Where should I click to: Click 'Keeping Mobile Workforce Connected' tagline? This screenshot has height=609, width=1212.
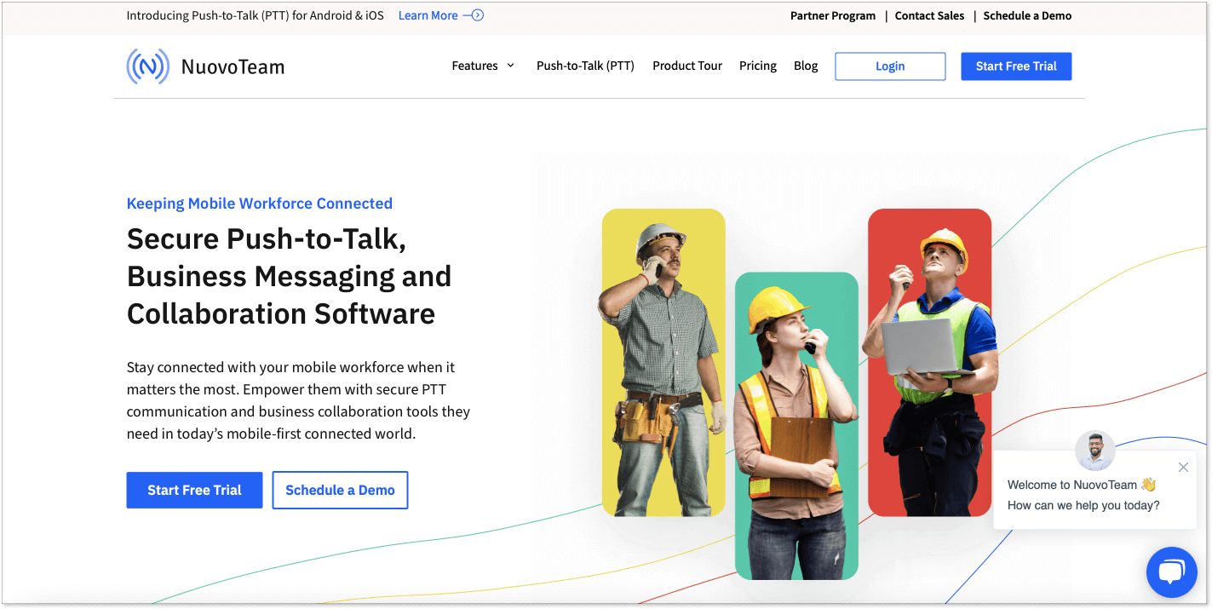259,203
